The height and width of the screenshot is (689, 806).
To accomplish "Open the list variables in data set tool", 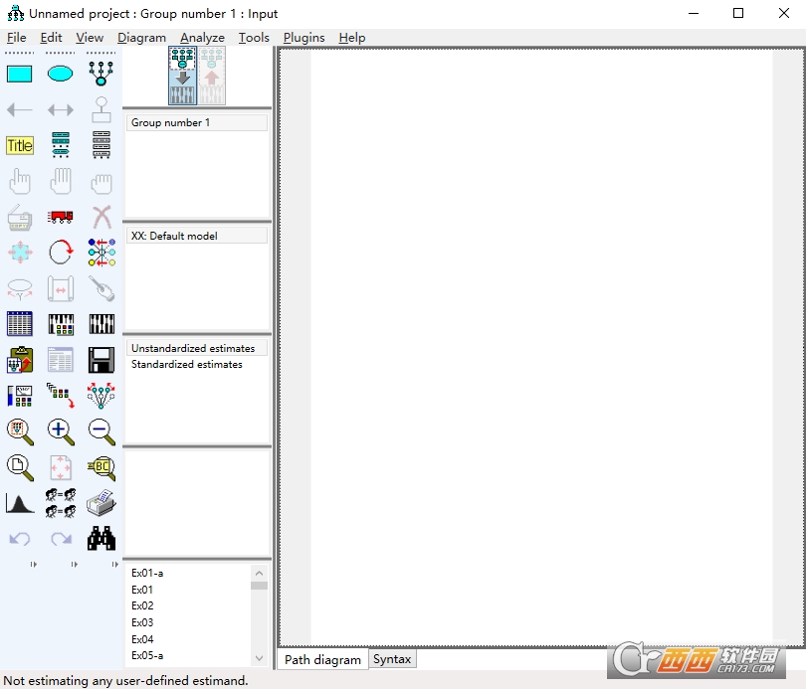I will [101, 146].
